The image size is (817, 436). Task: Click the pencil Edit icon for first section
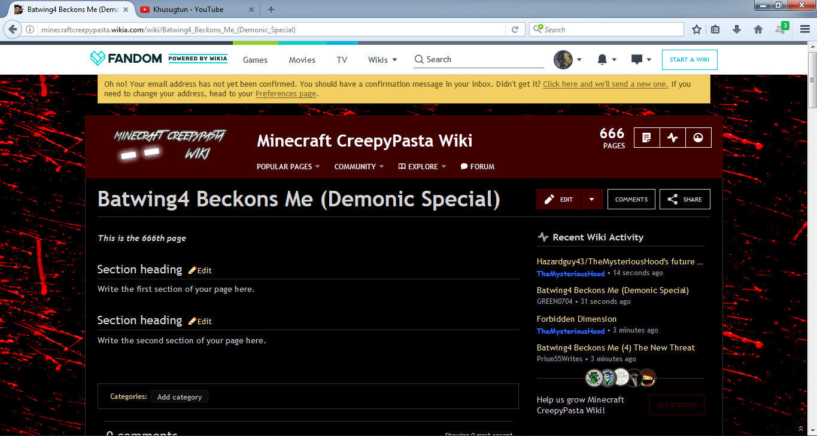pyautogui.click(x=192, y=270)
